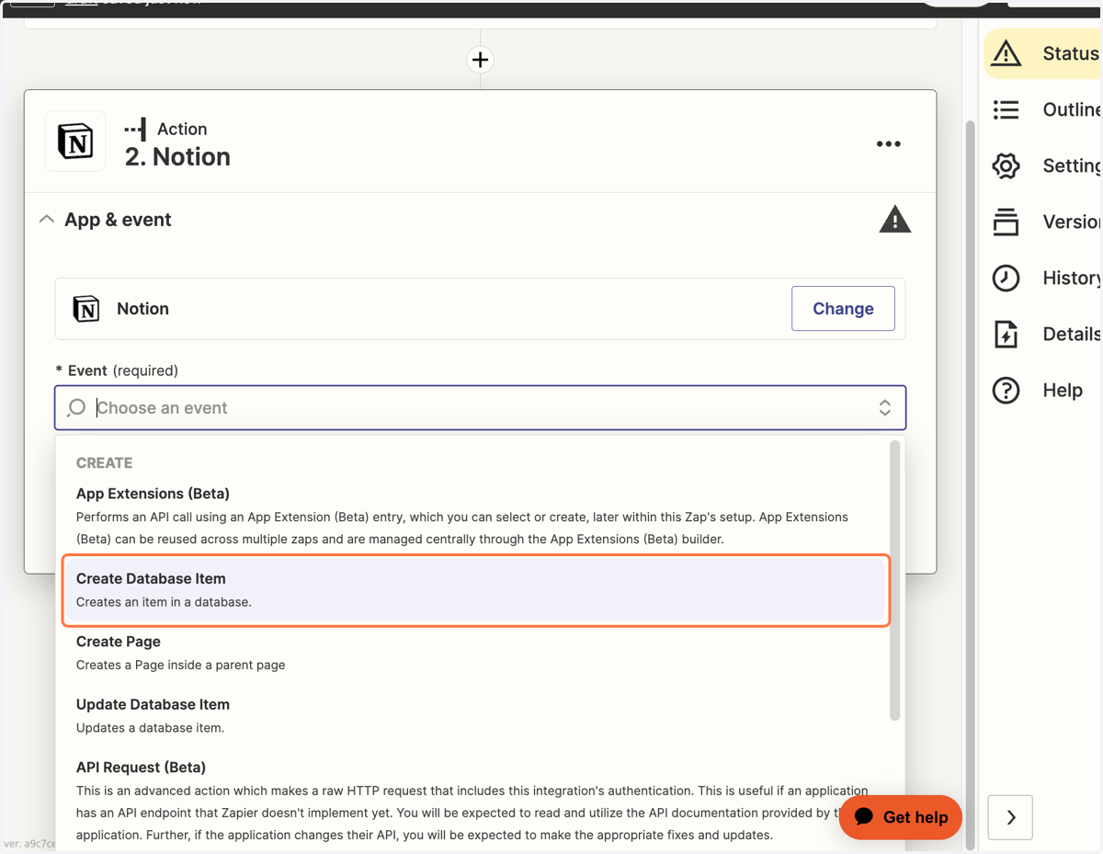1103x854 pixels.
Task: Click the Status warning icon in sidebar
Action: [x=1006, y=53]
